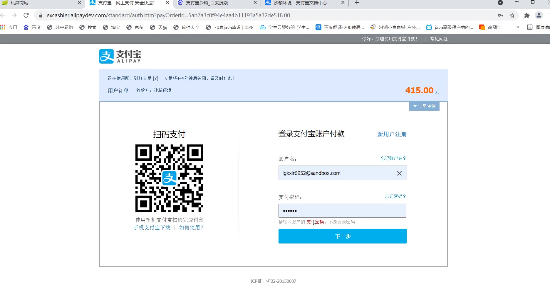The height and width of the screenshot is (293, 550).
Task: Clear the account name field with X
Action: coord(399,173)
